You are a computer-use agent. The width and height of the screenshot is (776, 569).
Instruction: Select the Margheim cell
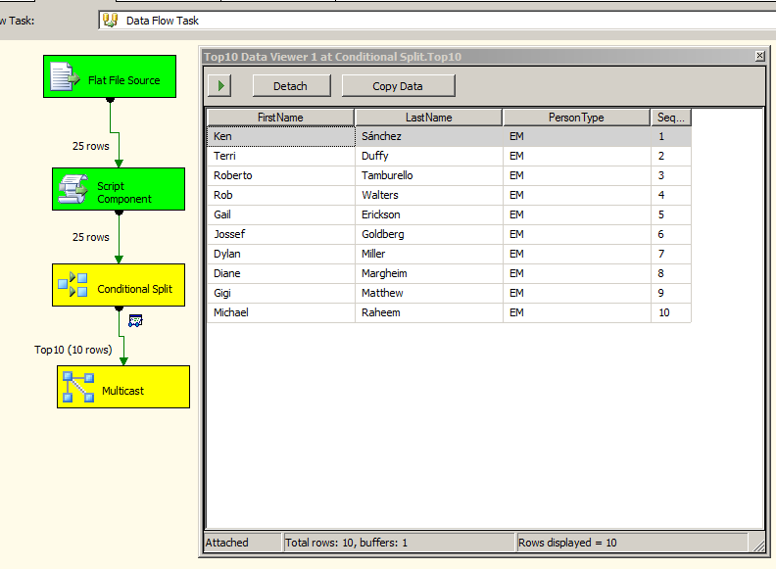coord(428,273)
